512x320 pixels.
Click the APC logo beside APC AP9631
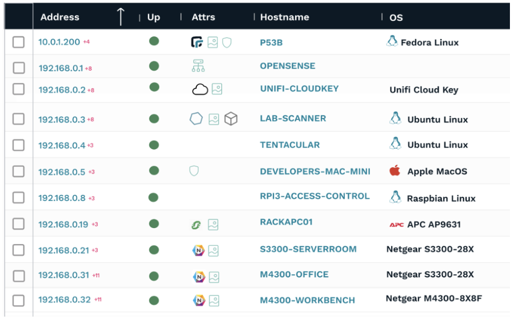tap(397, 224)
